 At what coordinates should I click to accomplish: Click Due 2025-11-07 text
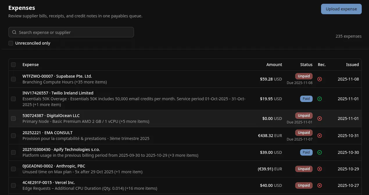[300, 139]
